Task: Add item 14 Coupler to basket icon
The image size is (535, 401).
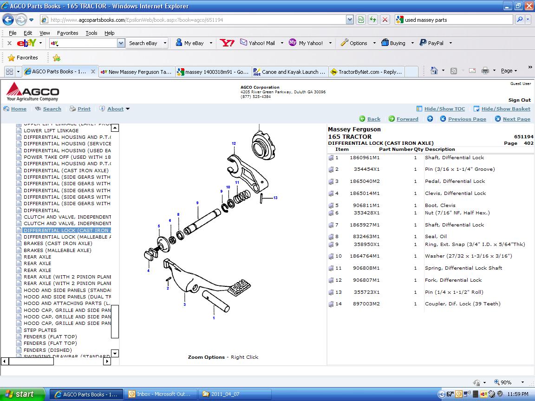Action: click(331, 304)
